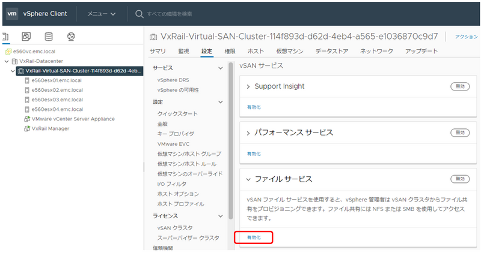Click the host icon of e560esx02.emc.local
Viewport: 481px width, 253px height.
27,90
